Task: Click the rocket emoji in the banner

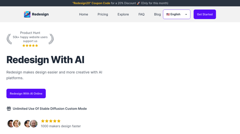Action: pos(138,3)
